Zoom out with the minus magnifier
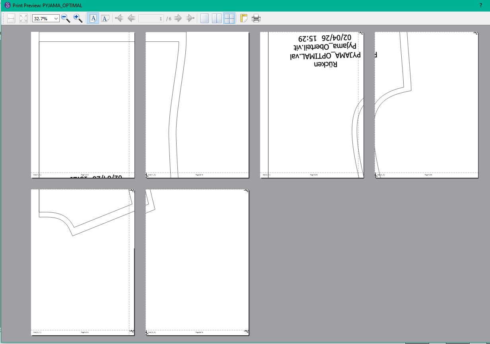 tap(66, 18)
